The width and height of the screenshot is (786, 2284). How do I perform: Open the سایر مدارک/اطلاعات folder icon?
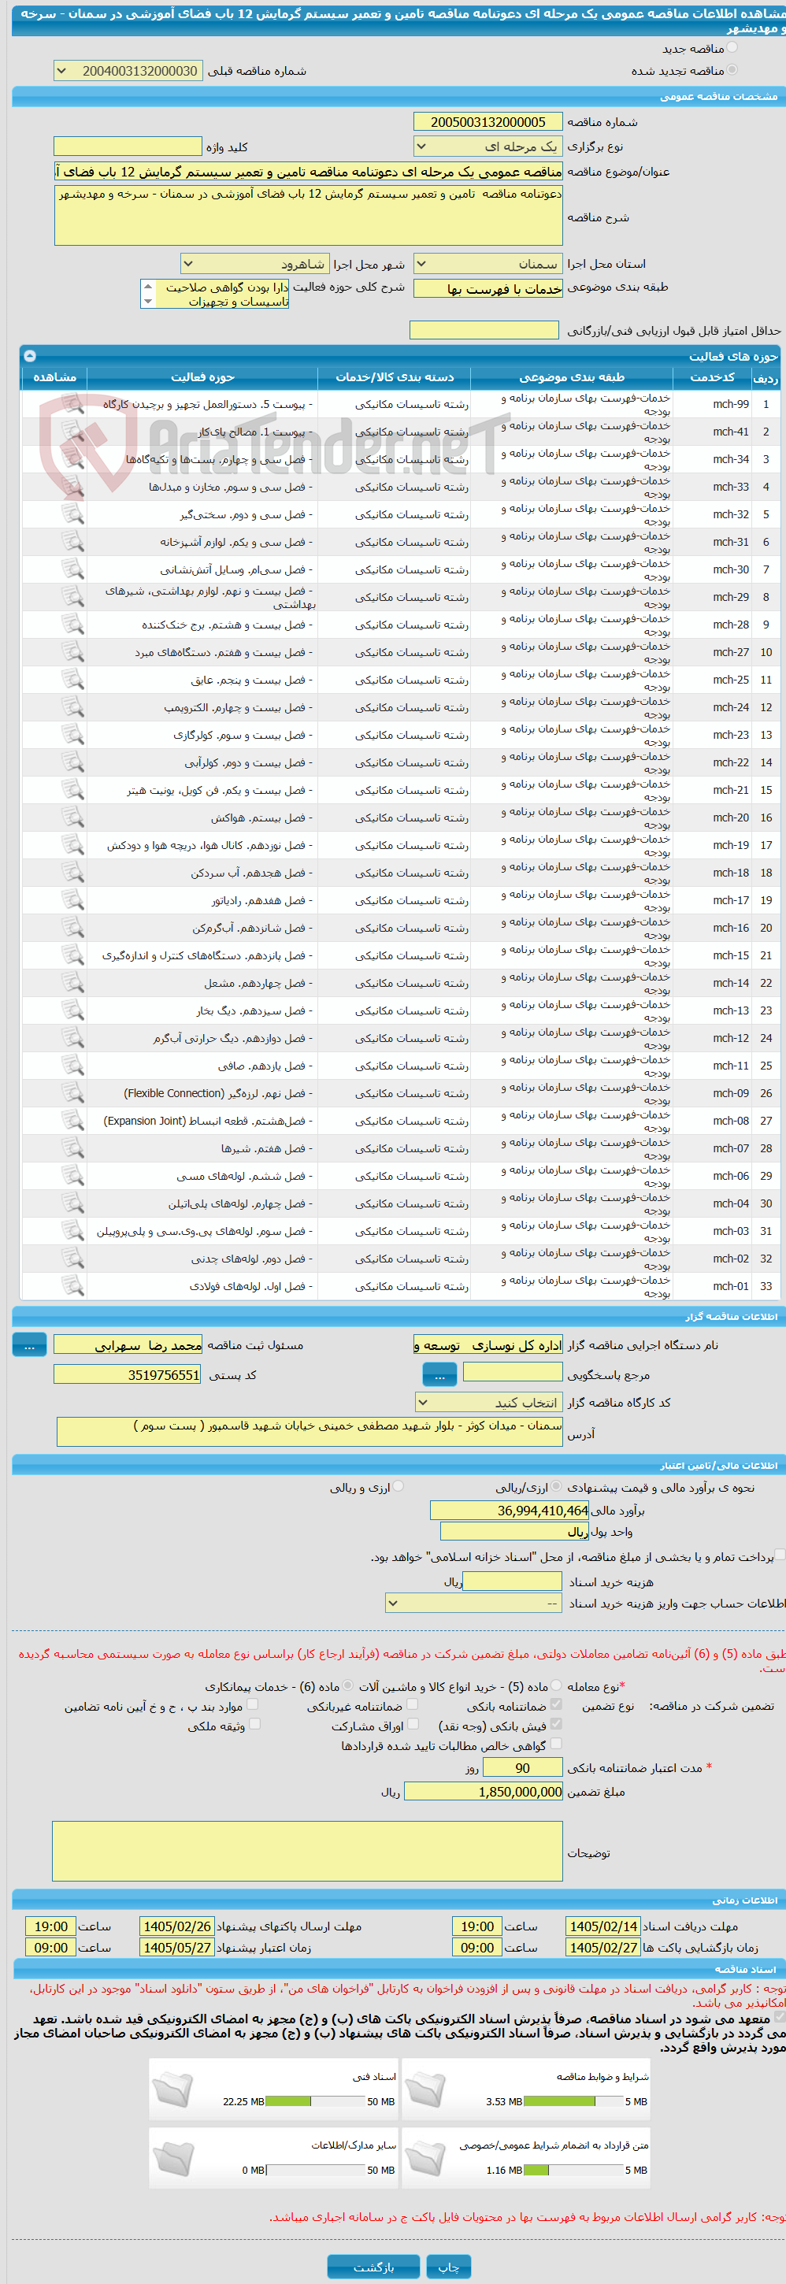(173, 2160)
